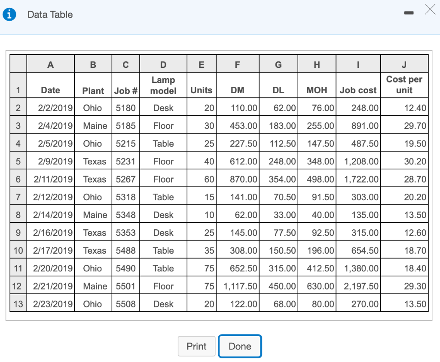Click Units value 60
The height and width of the screenshot is (362, 440).
pos(202,178)
